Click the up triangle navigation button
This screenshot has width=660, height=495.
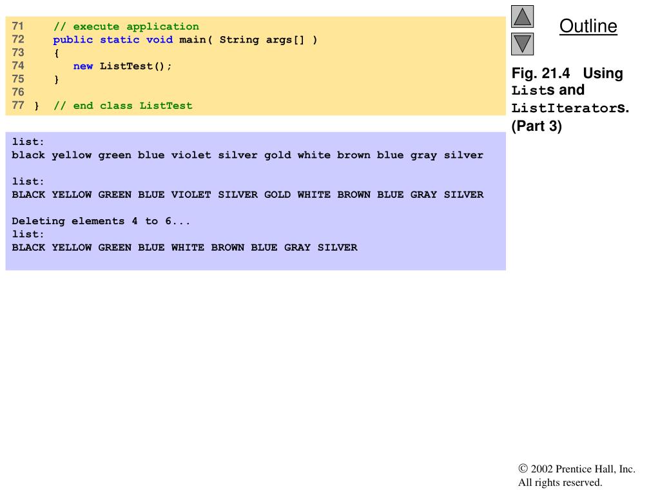coord(522,17)
